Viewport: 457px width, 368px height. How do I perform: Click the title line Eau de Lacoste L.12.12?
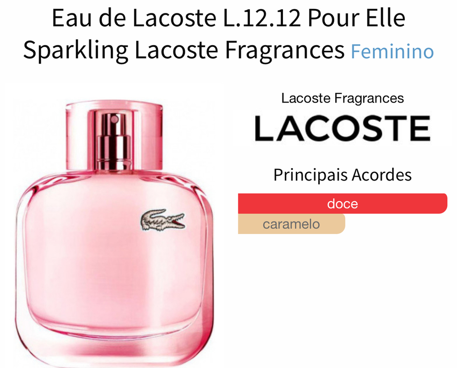[x=176, y=18]
